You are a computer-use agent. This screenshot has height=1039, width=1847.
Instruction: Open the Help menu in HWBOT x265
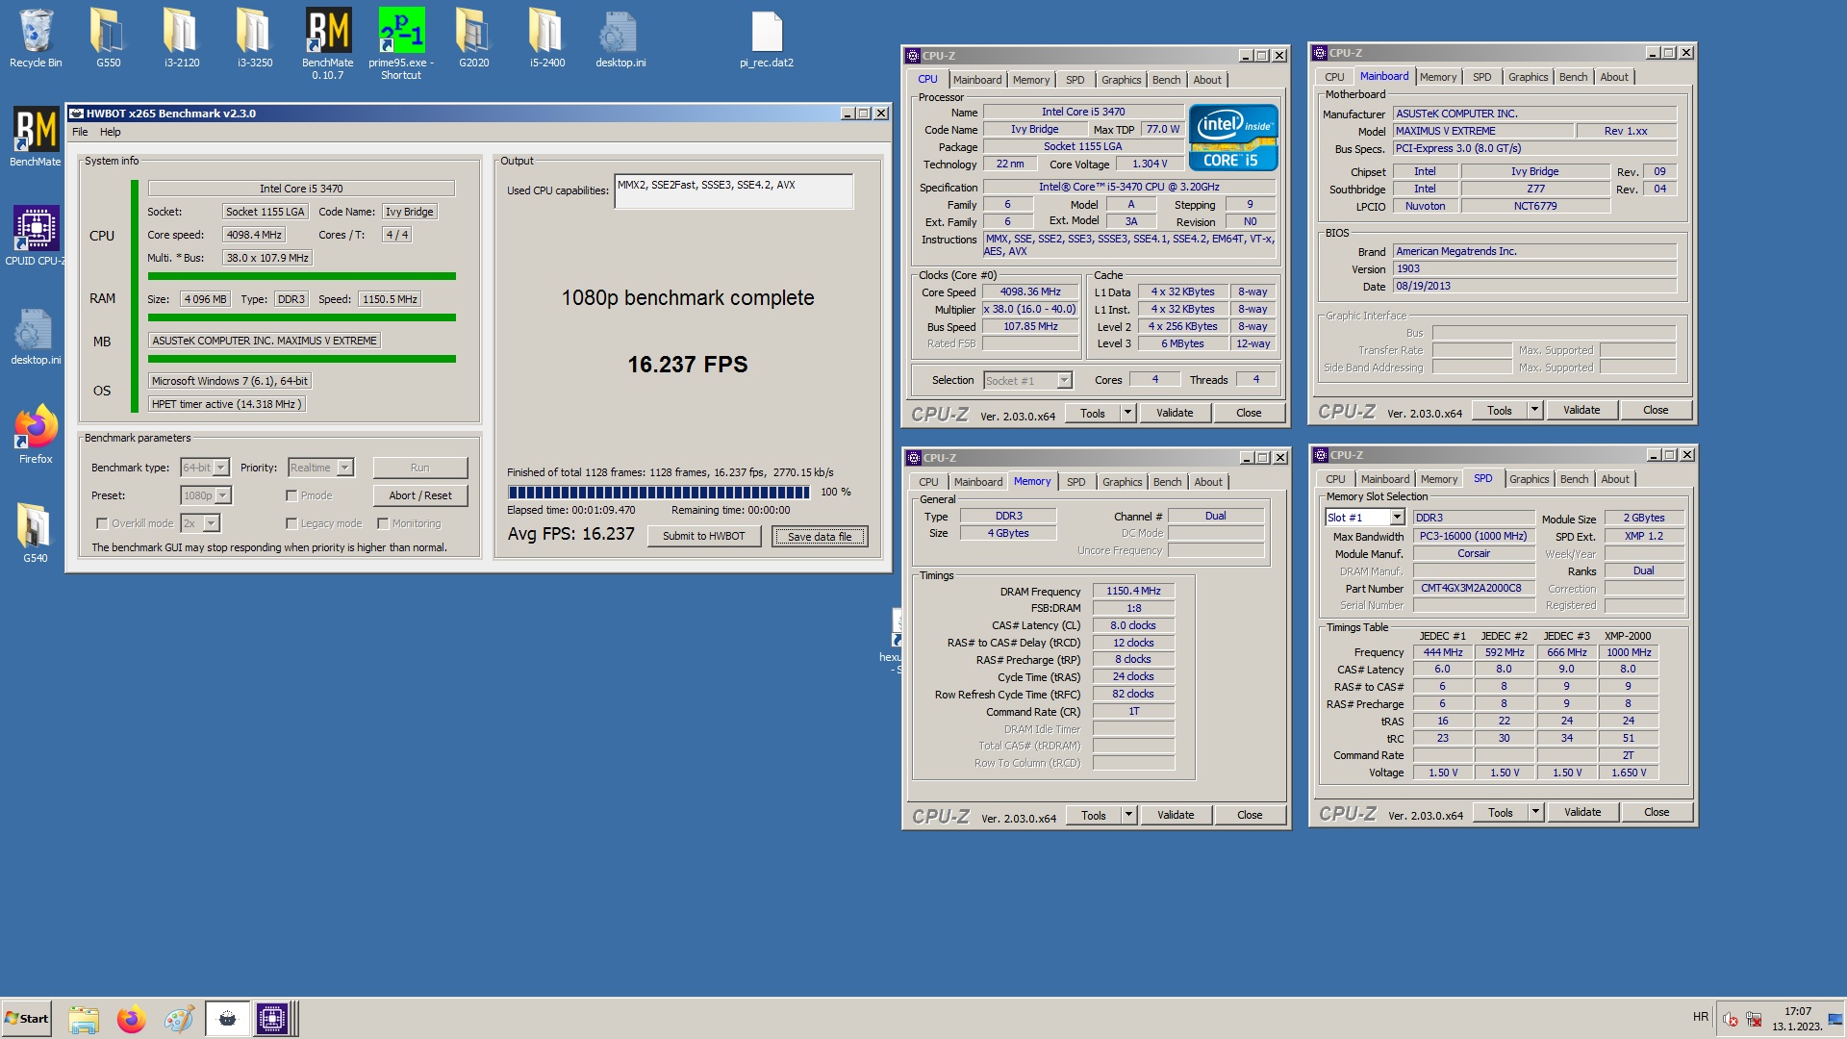click(111, 132)
